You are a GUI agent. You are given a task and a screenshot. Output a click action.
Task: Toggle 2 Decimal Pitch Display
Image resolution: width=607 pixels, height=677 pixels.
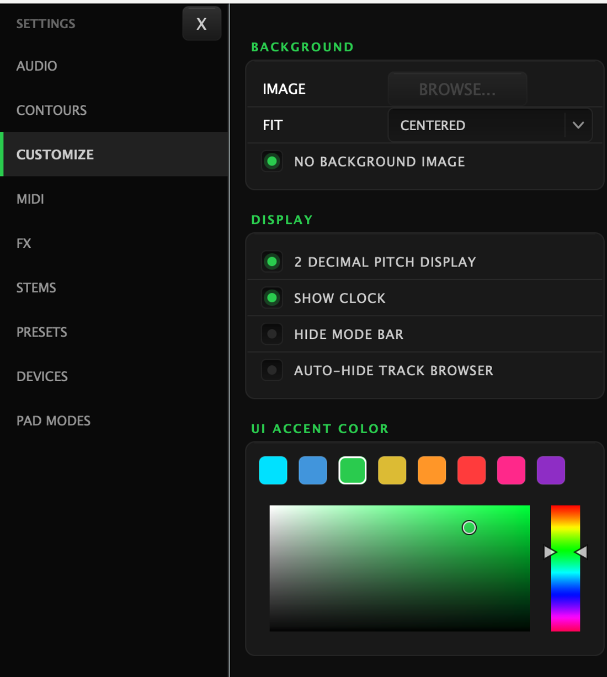(x=272, y=262)
